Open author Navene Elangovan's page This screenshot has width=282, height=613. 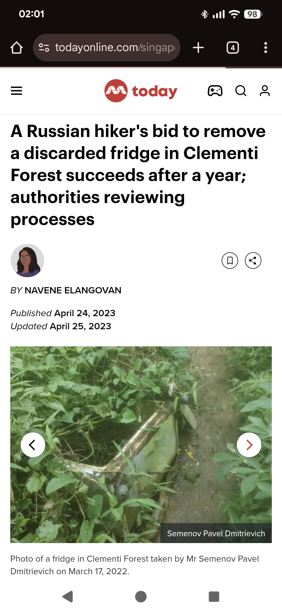(73, 290)
